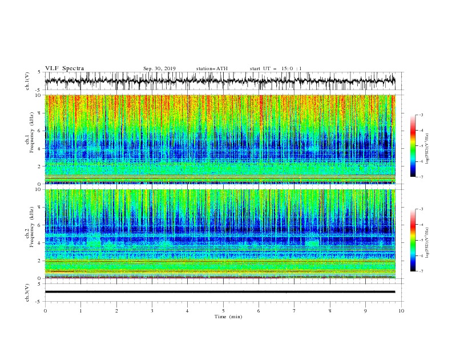Click the lower "log(PSD)(V²/Hz)" colorbar label
The width and height of the screenshot is (452, 349).
(x=427, y=243)
